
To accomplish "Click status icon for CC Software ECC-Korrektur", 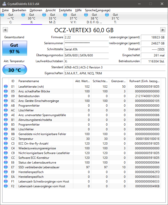I will click(x=6, y=158).
